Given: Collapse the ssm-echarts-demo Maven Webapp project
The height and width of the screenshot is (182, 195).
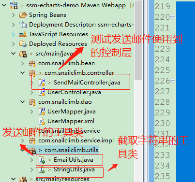Looking at the screenshot, I should [x=4, y=5].
